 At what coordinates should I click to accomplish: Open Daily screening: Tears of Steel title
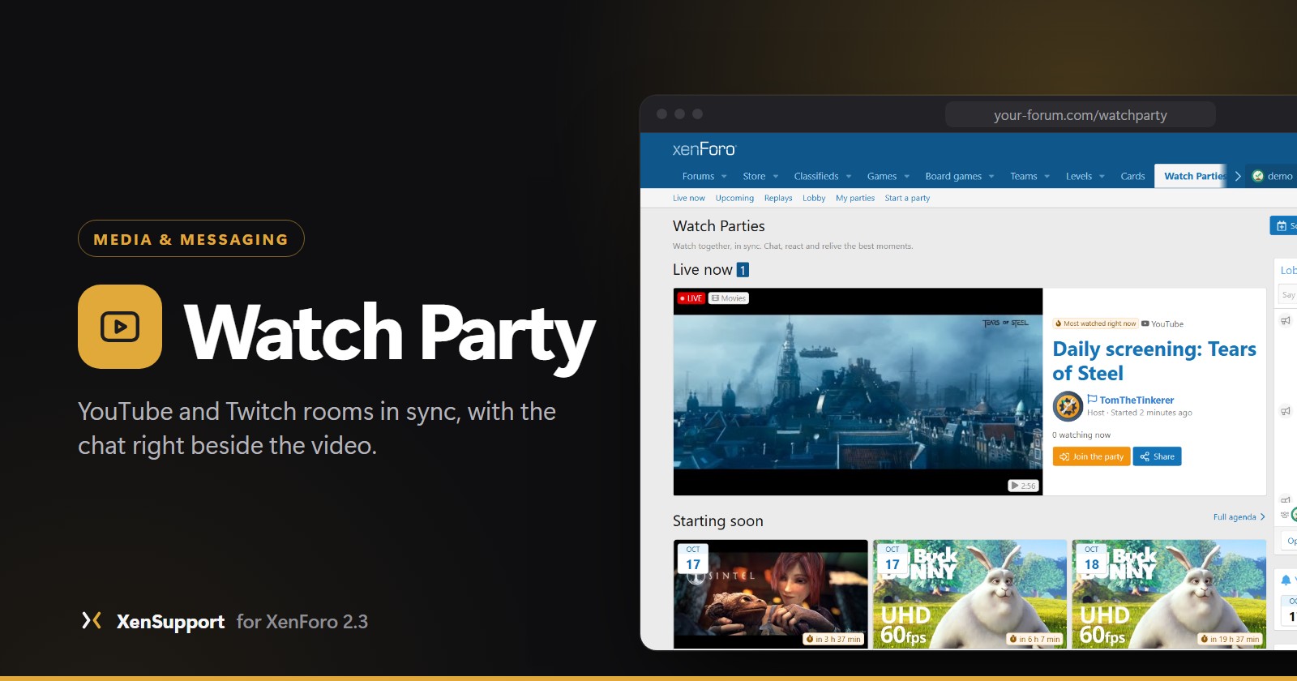pos(1154,361)
